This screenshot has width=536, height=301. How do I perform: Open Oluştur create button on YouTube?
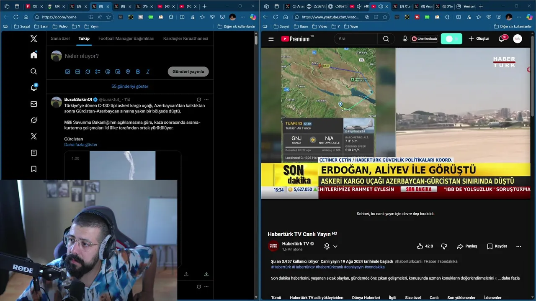click(x=479, y=39)
